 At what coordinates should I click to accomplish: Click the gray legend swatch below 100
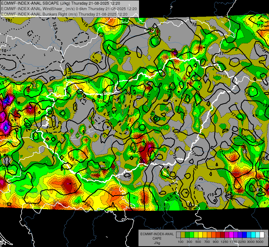(x=178, y=235)
